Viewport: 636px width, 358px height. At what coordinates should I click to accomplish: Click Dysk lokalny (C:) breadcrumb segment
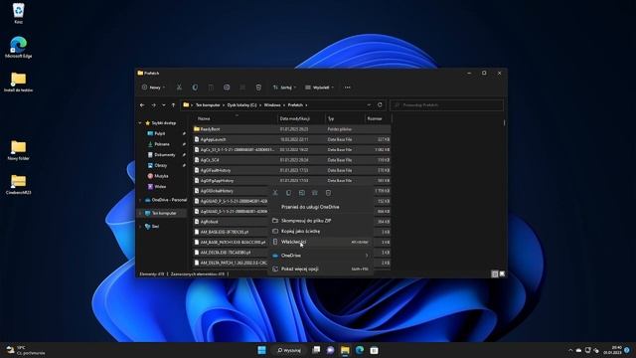tap(241, 105)
